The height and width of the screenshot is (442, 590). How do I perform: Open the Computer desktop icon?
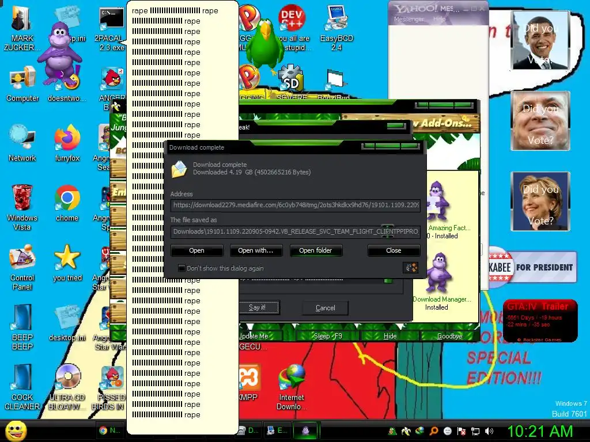(22, 83)
